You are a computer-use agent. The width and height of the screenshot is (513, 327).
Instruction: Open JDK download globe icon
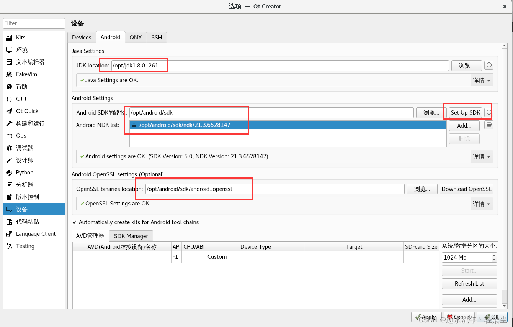[x=489, y=65]
